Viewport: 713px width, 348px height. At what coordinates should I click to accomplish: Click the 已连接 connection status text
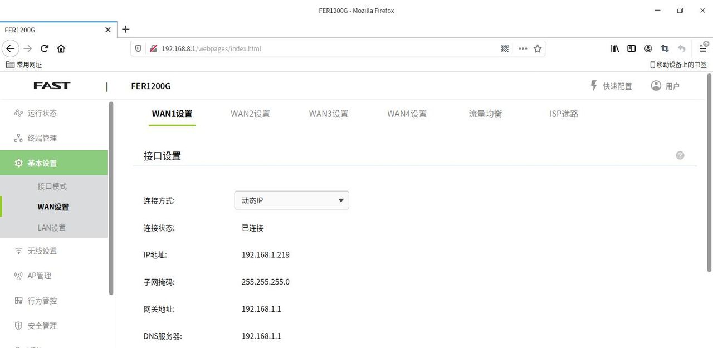[252, 228]
